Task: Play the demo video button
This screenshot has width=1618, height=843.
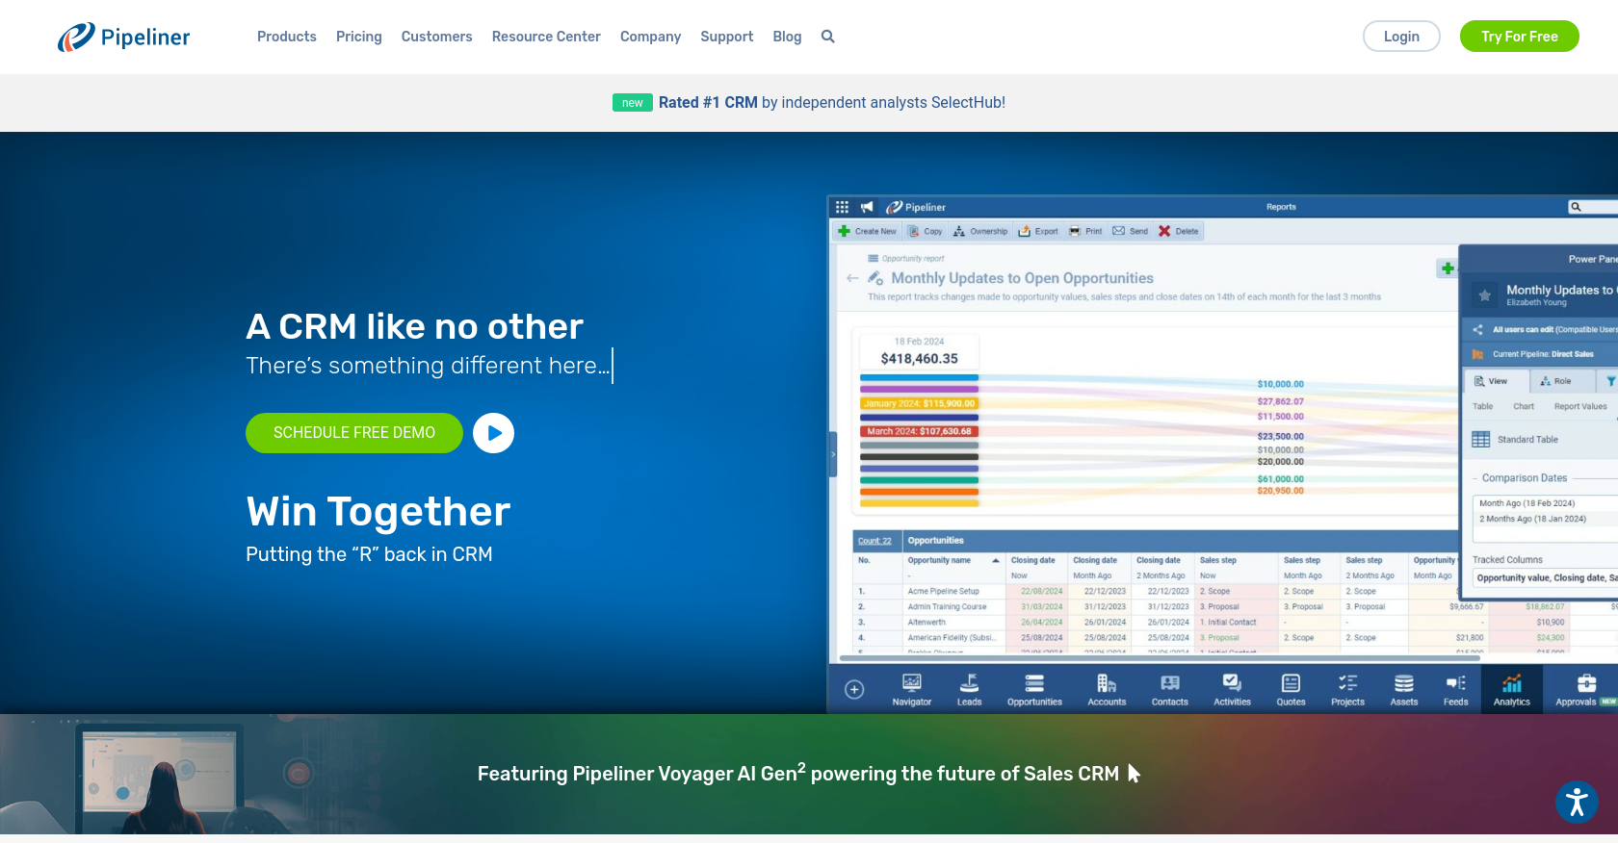Action: coord(493,433)
